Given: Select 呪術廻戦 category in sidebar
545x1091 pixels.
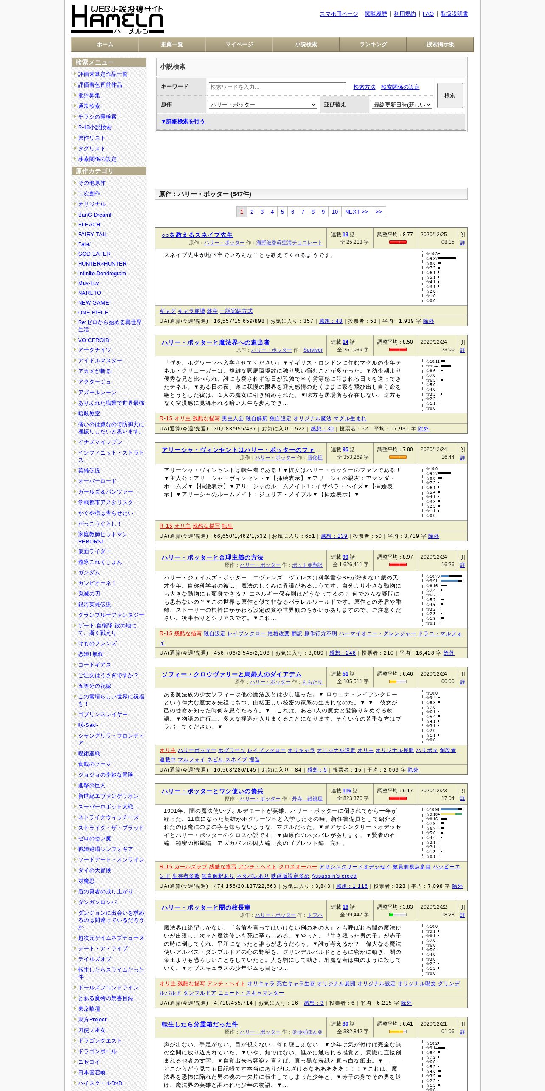Looking at the screenshot, I should click(x=89, y=754).
